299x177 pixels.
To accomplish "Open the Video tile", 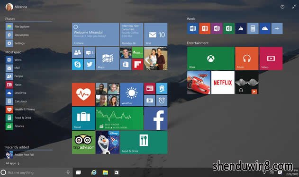I will (x=271, y=59).
